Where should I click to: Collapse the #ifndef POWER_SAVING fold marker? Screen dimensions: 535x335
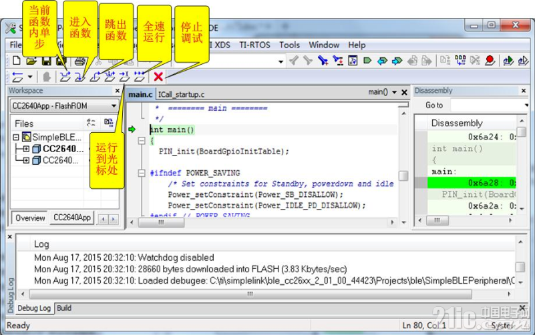142,173
